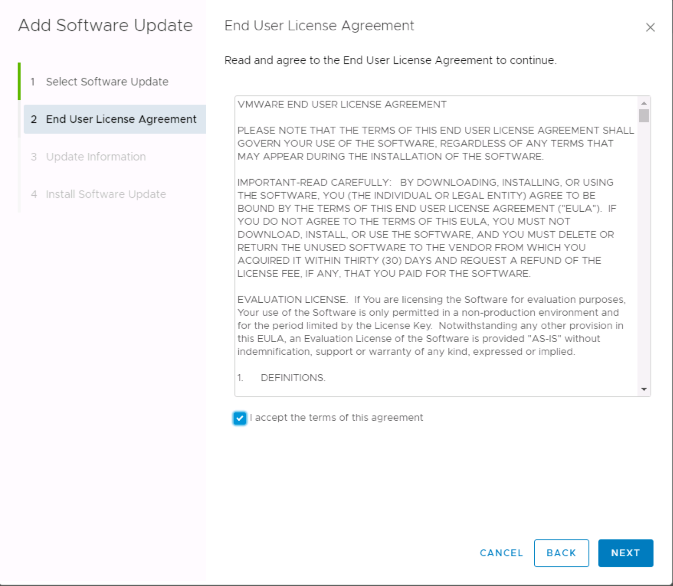The width and height of the screenshot is (673, 586).
Task: Click the CANCEL button
Action: click(x=501, y=553)
